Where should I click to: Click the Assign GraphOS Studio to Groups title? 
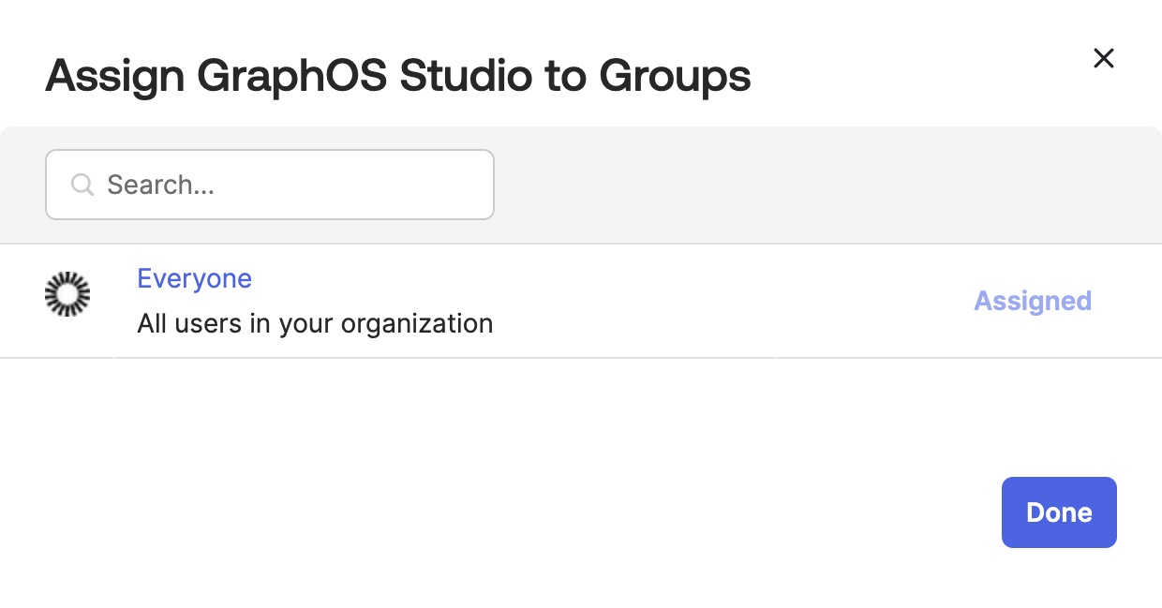pyautogui.click(x=397, y=75)
